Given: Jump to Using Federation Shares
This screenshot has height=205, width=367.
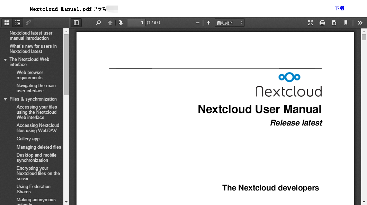Looking at the screenshot, I should coord(34,189).
